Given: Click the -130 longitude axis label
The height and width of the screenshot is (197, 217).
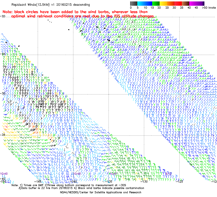Looking at the screenshot, I should click(x=144, y=182).
